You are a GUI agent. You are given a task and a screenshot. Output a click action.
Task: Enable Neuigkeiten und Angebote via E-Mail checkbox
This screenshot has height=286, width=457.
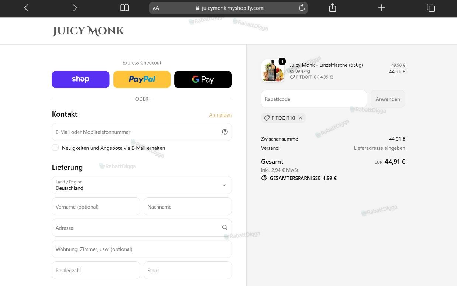(55, 148)
